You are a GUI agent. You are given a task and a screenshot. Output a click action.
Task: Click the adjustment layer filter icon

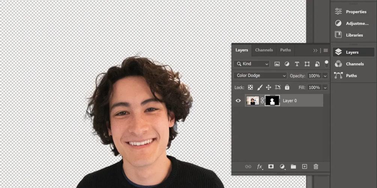tap(287, 64)
